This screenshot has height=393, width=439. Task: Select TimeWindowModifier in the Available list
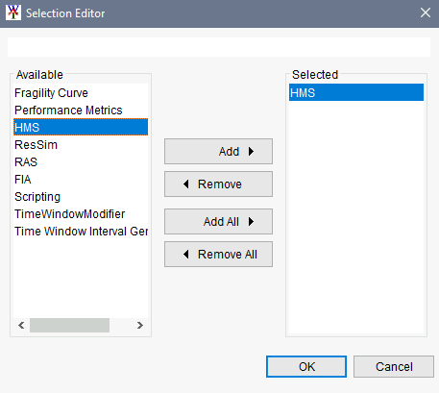point(81,214)
